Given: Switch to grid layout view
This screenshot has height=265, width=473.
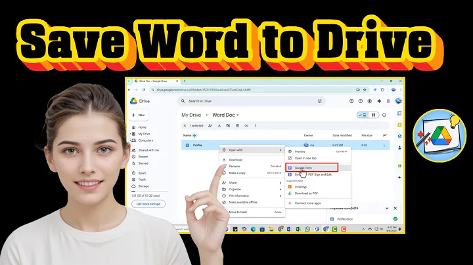Looking at the screenshot, I should (373, 115).
